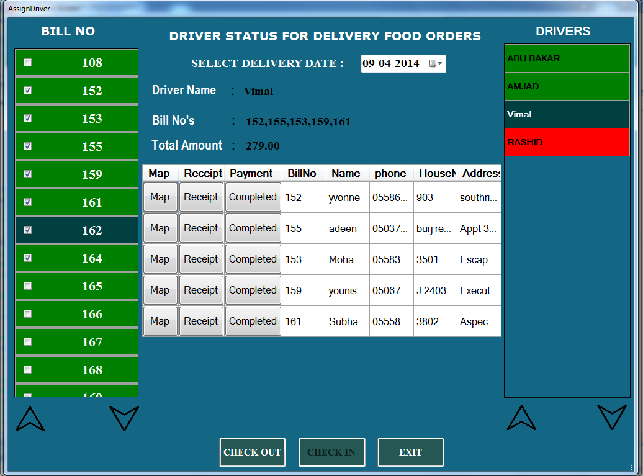Choose driver AMJAD in drivers panel
This screenshot has width=643, height=476.
(567, 86)
